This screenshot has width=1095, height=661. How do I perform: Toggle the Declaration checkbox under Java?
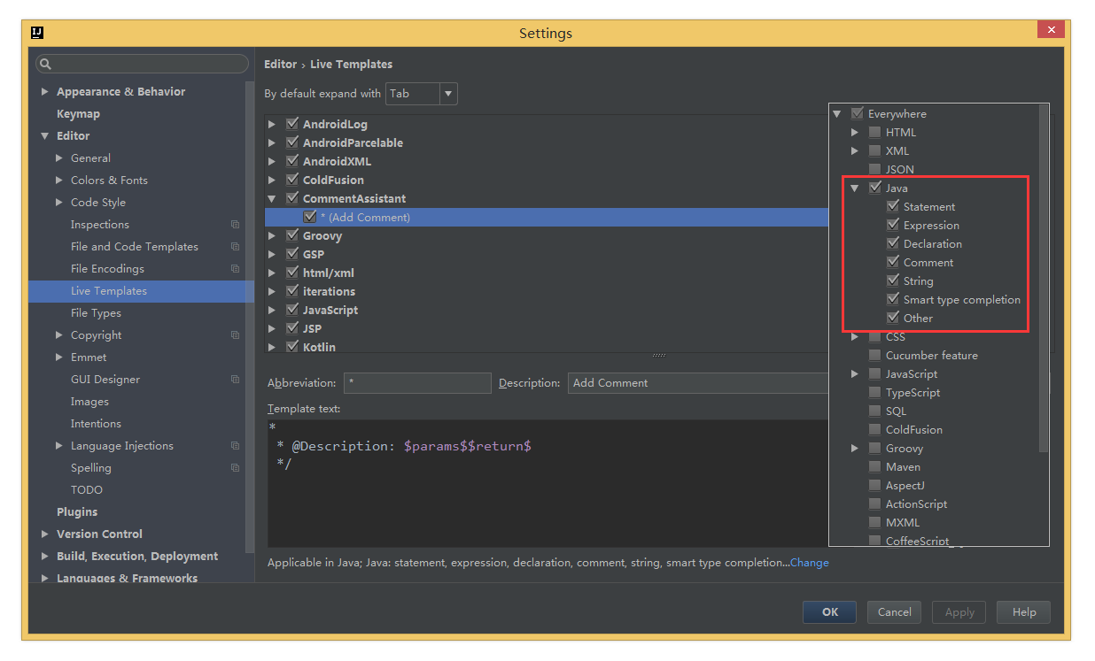[893, 243]
